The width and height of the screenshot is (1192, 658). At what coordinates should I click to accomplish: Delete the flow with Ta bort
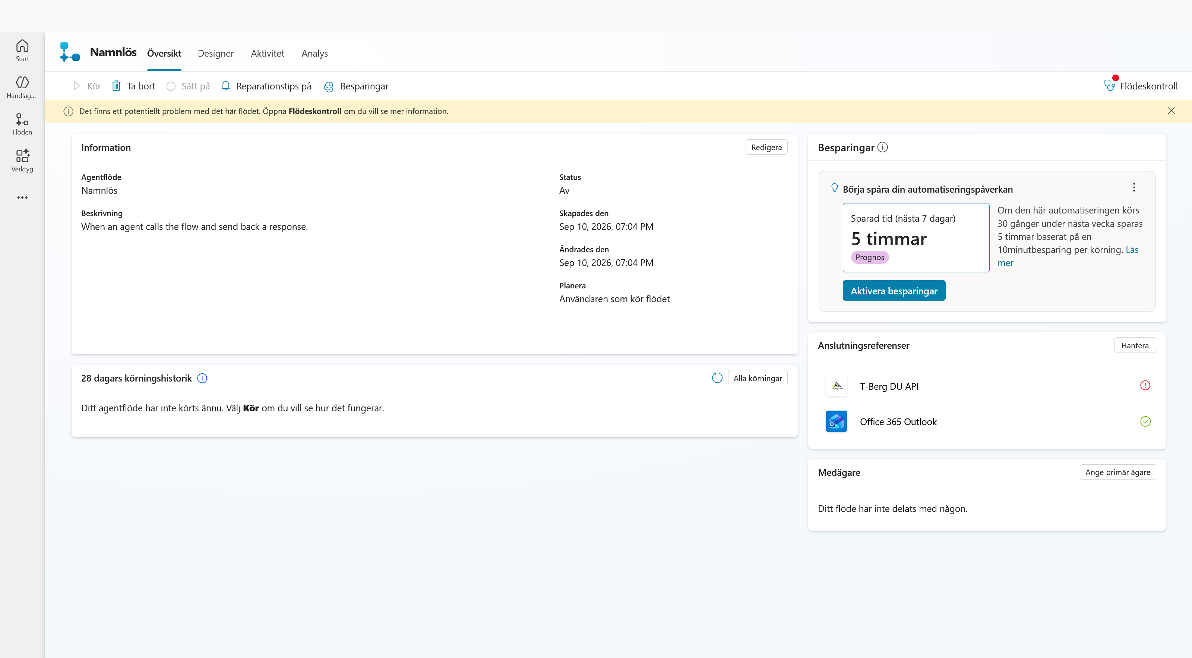pyautogui.click(x=133, y=86)
